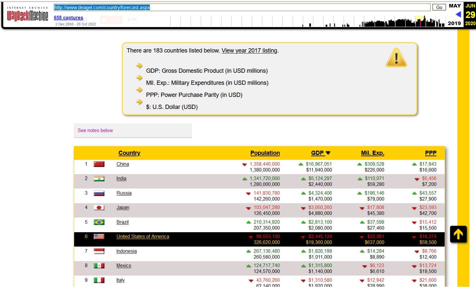Open the Russia country link
Screen dimensions: 476x287
click(x=124, y=193)
